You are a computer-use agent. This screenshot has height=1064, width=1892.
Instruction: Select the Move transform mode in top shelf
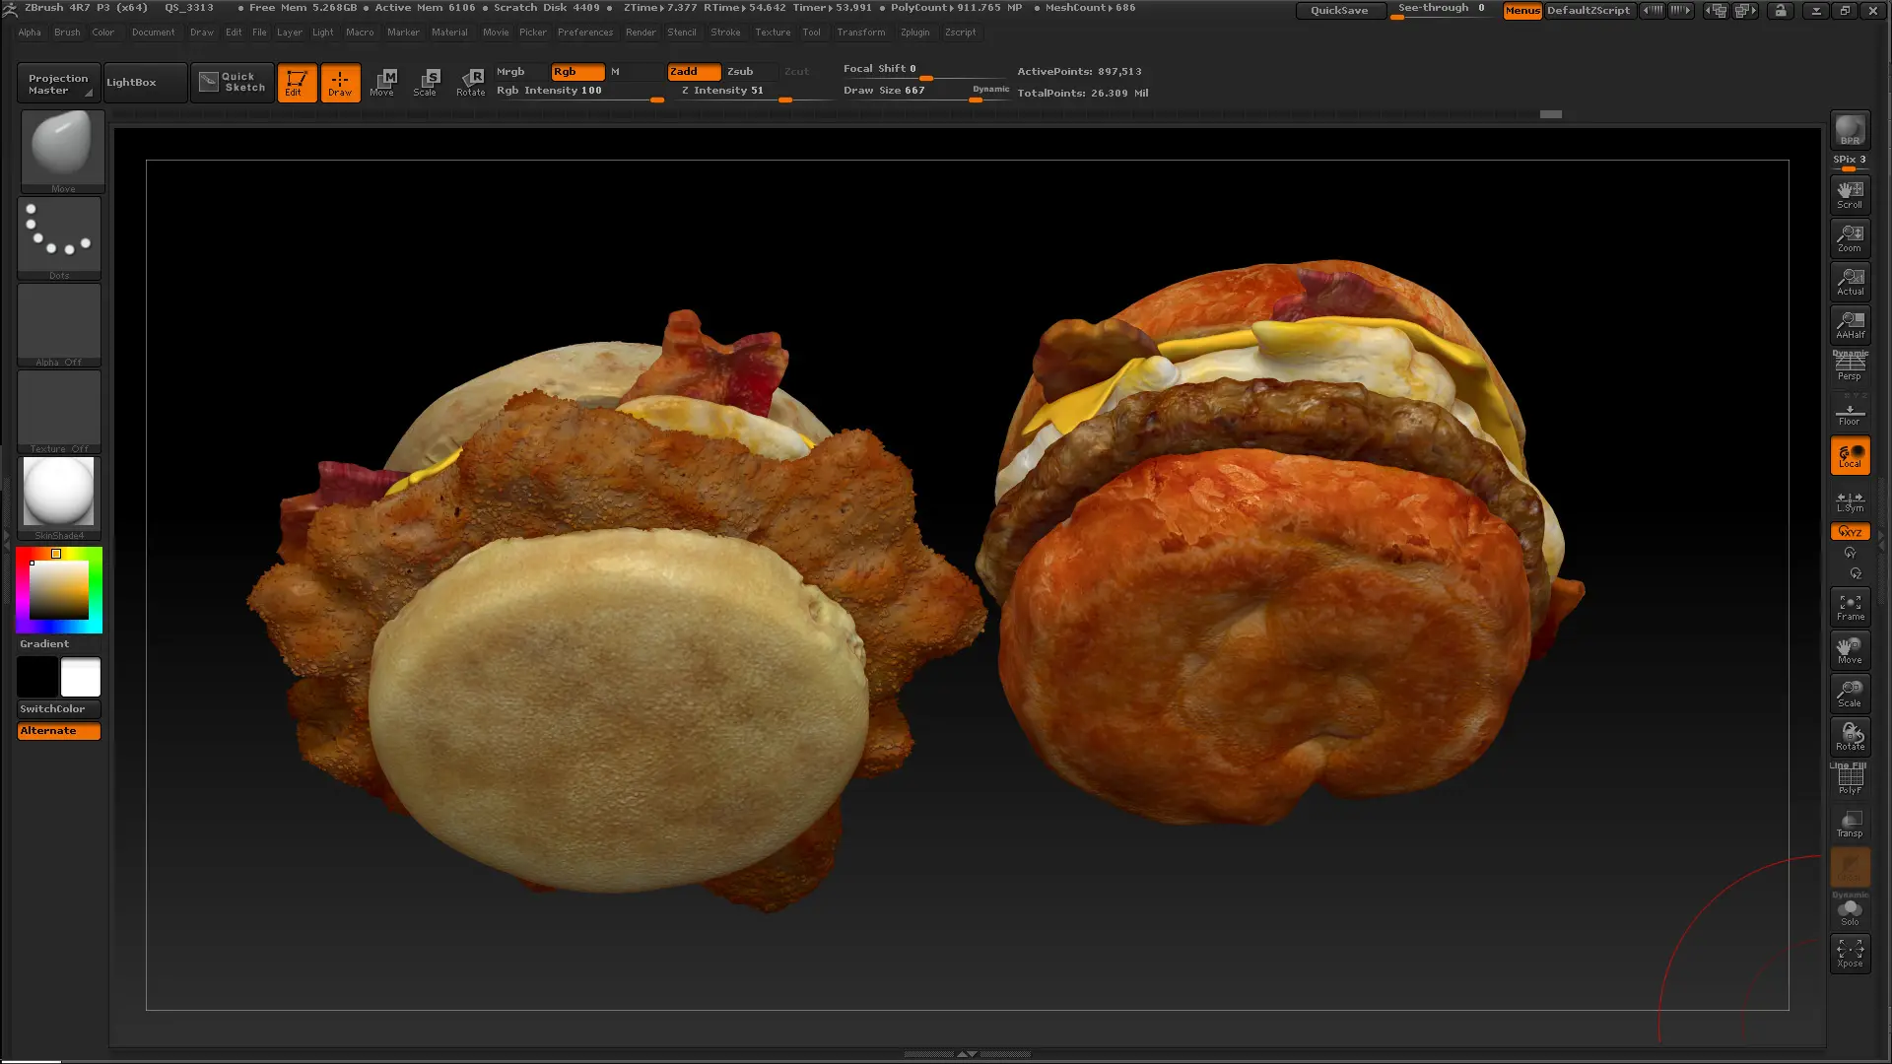383,83
